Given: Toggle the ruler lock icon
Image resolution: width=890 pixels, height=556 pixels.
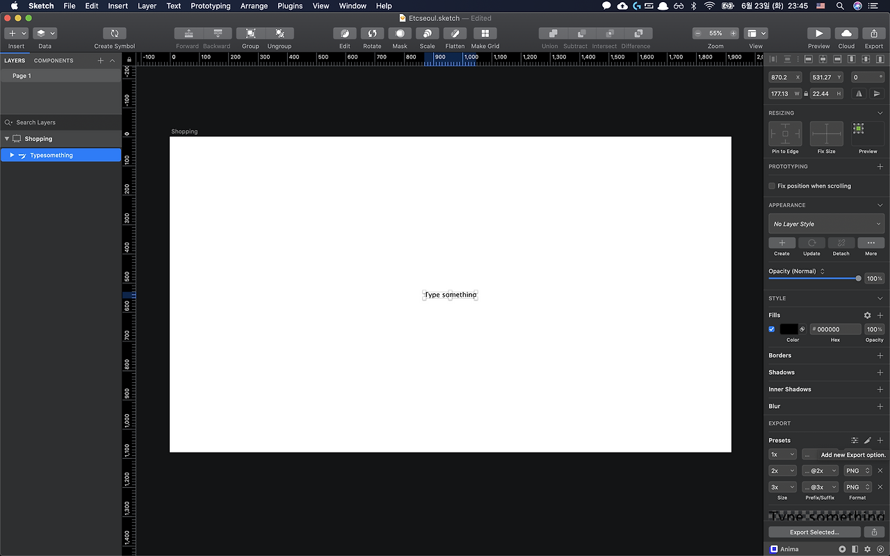Looking at the screenshot, I should pos(129,60).
